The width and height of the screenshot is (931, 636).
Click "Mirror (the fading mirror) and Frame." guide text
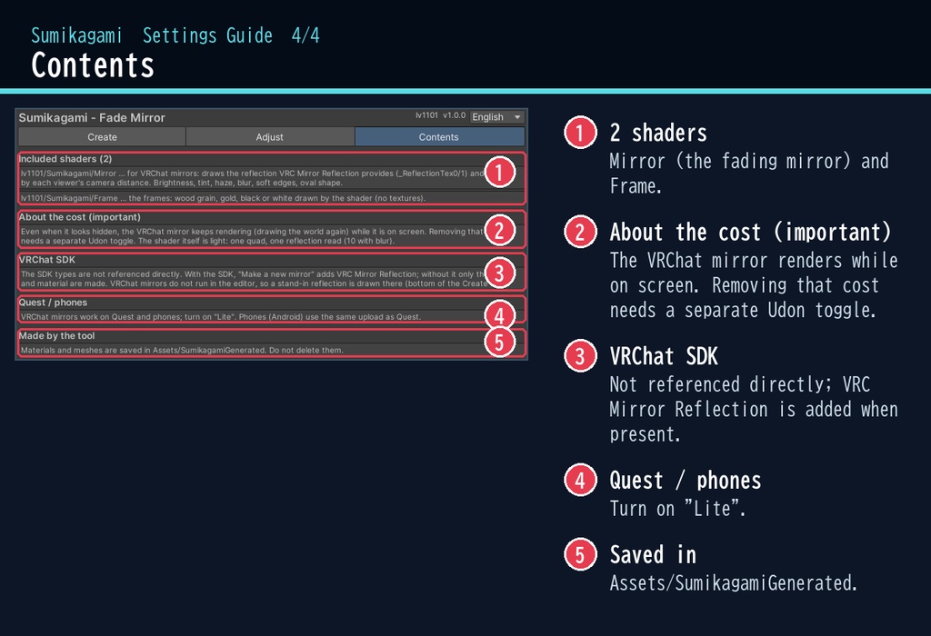[749, 174]
